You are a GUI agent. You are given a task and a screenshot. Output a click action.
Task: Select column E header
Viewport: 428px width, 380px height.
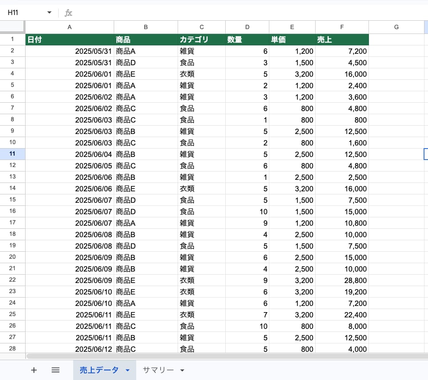(x=292, y=27)
